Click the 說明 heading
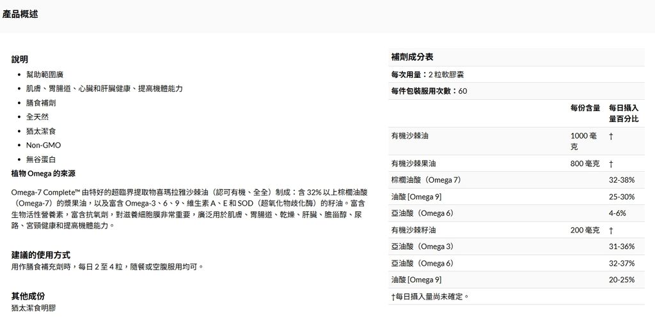 point(20,59)
